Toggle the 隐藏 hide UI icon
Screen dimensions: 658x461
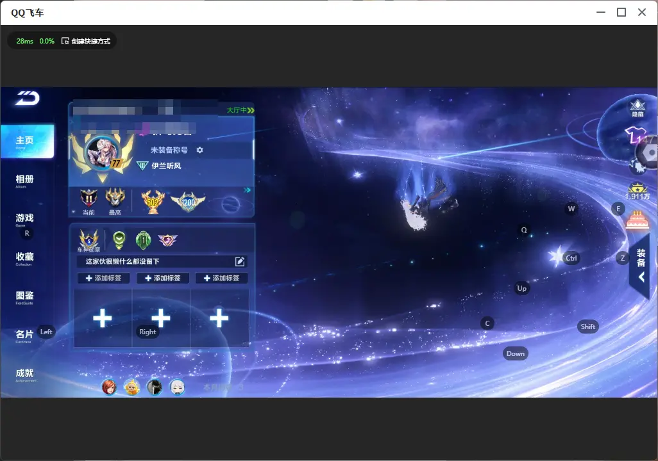point(637,108)
